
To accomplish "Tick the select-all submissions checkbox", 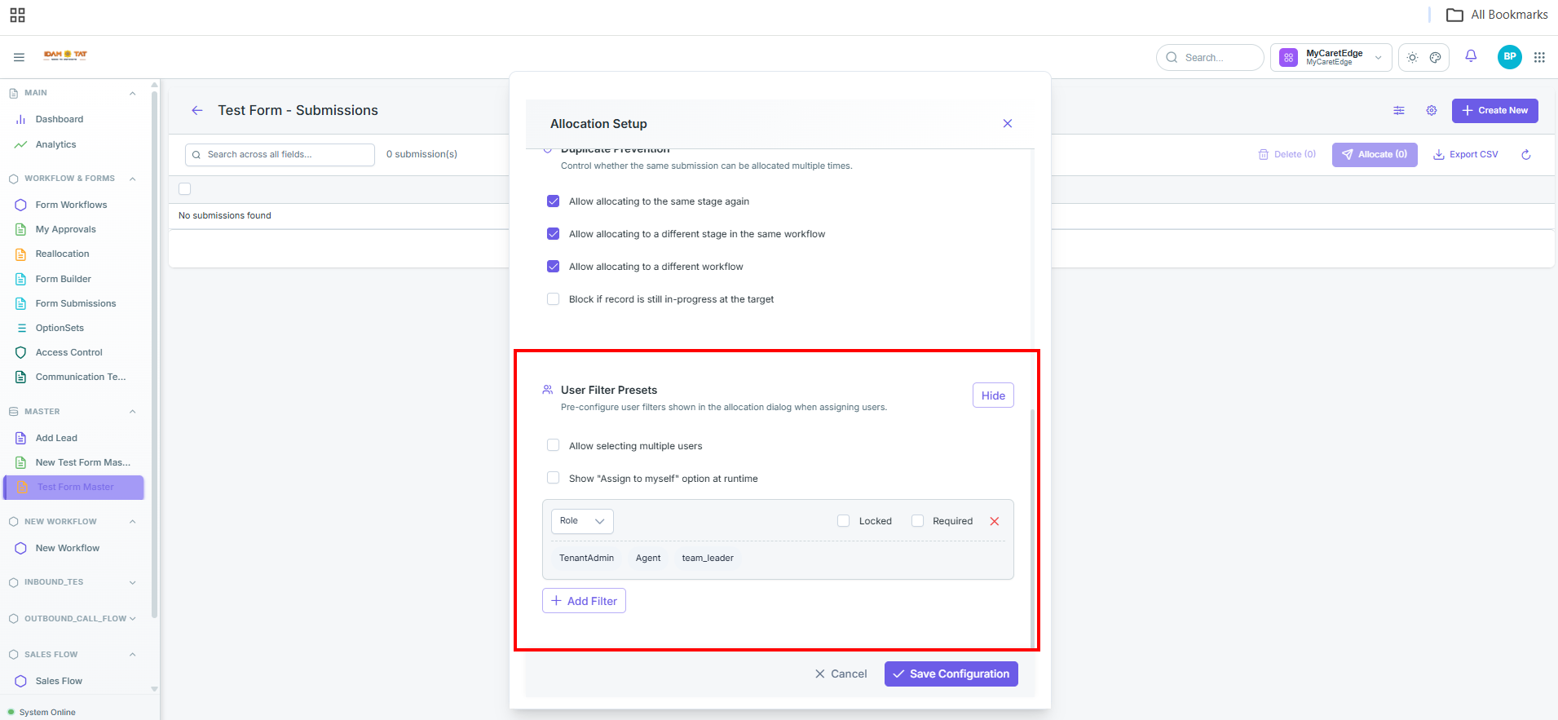I will click(x=185, y=189).
